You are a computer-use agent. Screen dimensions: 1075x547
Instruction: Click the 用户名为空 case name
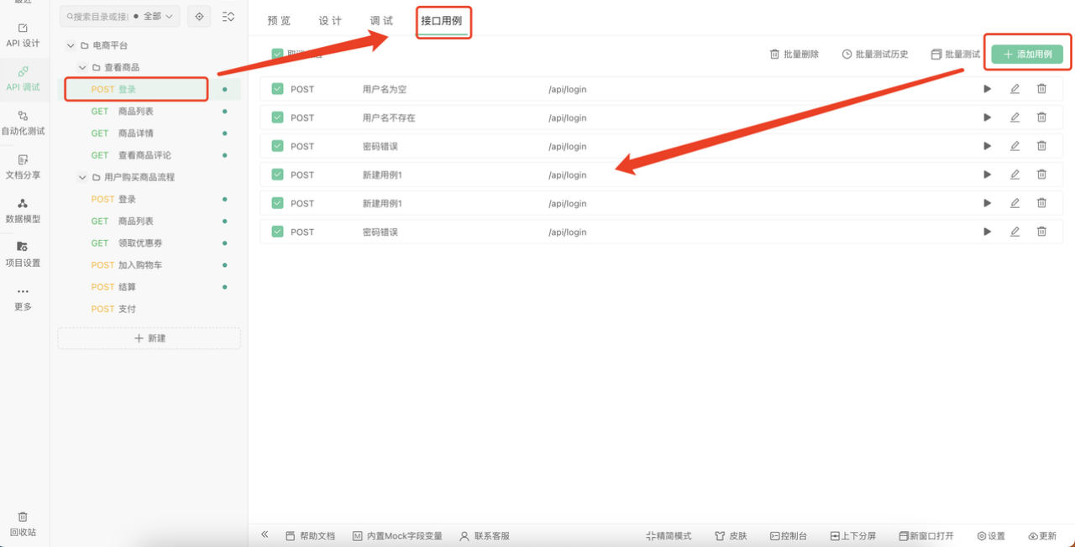tap(385, 89)
